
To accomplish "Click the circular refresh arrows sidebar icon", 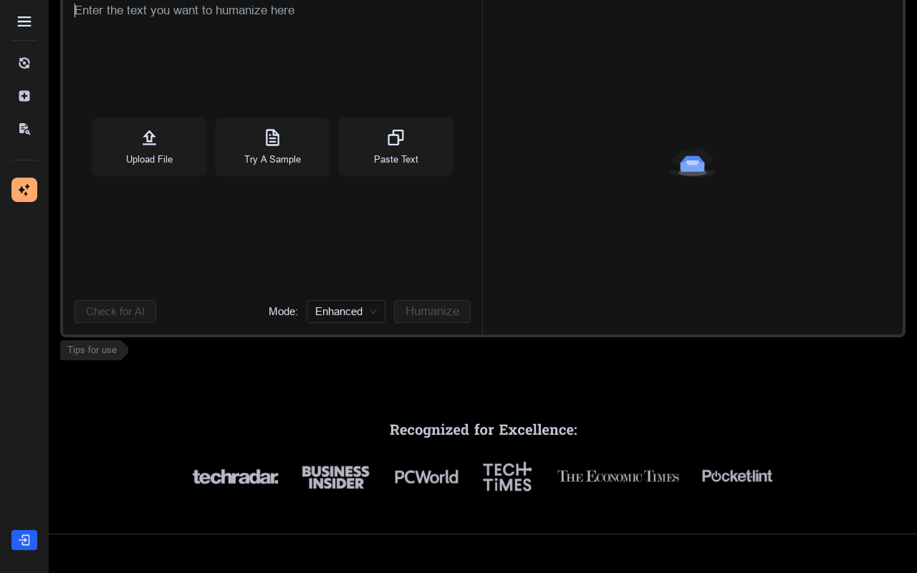I will click(x=24, y=63).
